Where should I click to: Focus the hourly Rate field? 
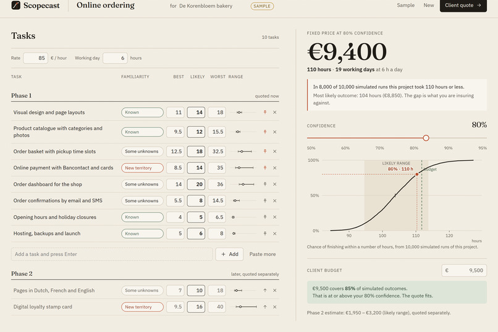click(x=36, y=58)
